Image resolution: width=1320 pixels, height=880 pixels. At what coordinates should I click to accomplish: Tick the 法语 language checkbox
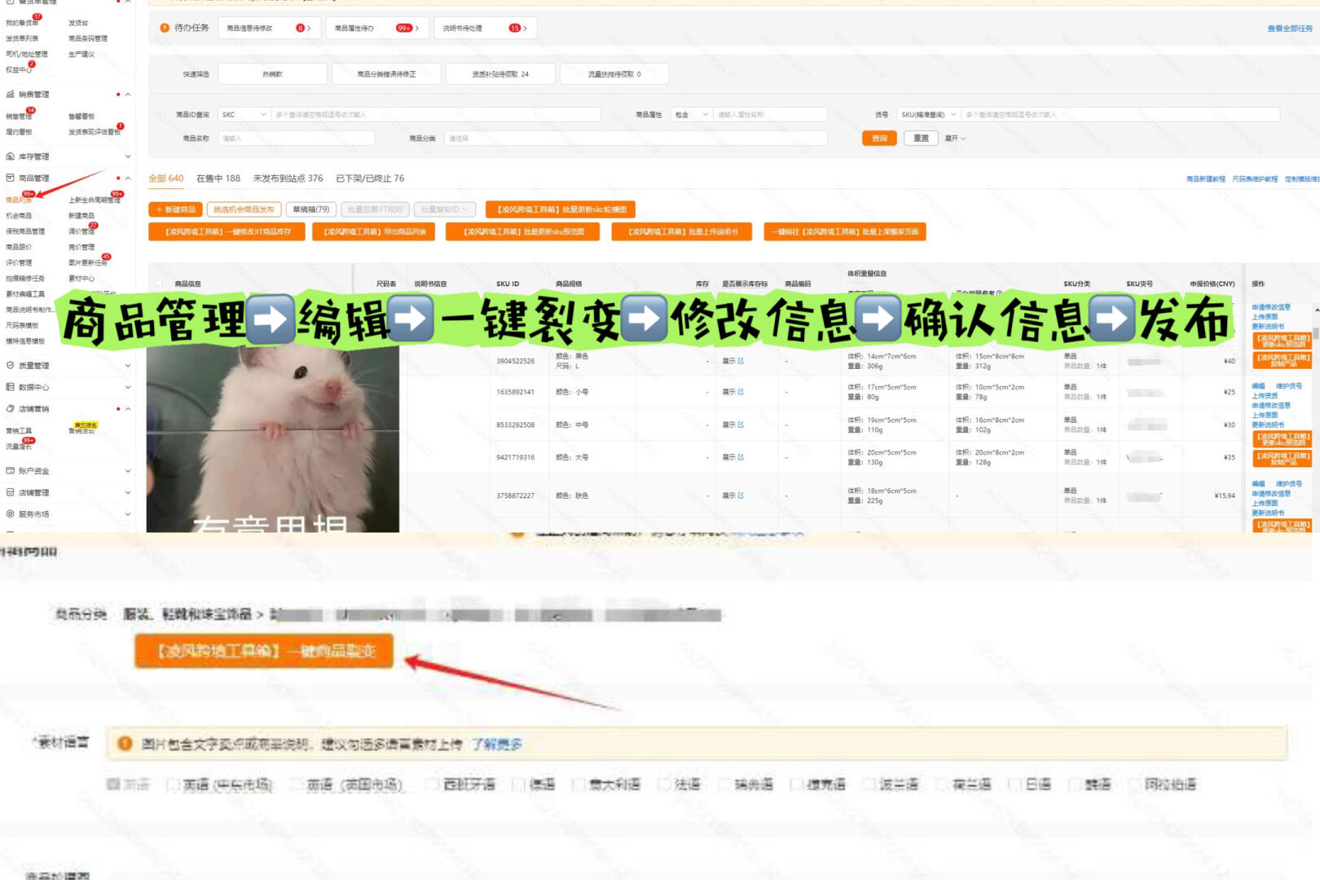pos(665,785)
